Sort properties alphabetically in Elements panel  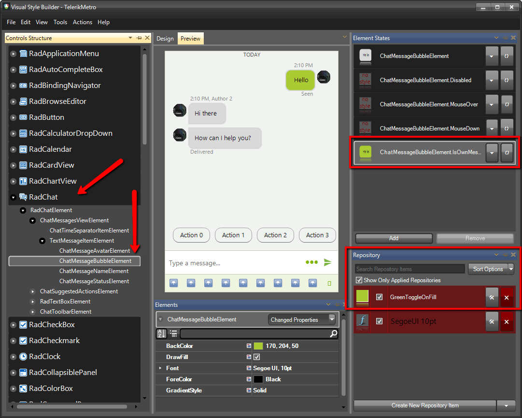(161, 334)
